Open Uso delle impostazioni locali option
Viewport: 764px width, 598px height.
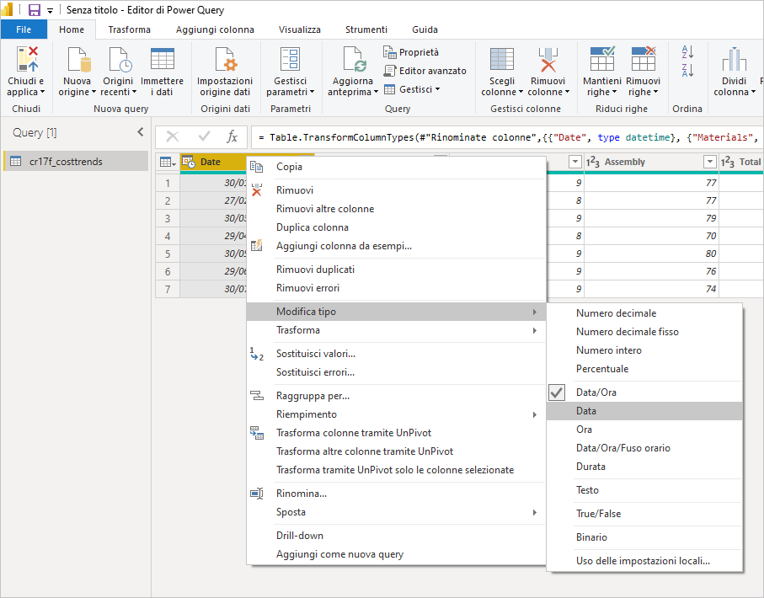pyautogui.click(x=644, y=560)
